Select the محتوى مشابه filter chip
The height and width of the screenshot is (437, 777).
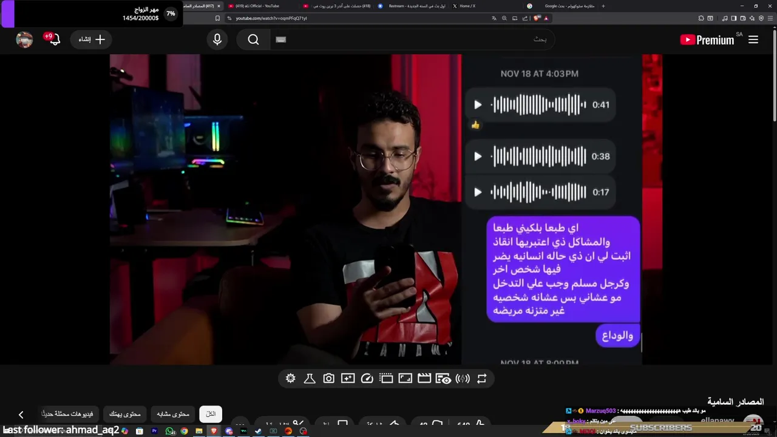(173, 414)
